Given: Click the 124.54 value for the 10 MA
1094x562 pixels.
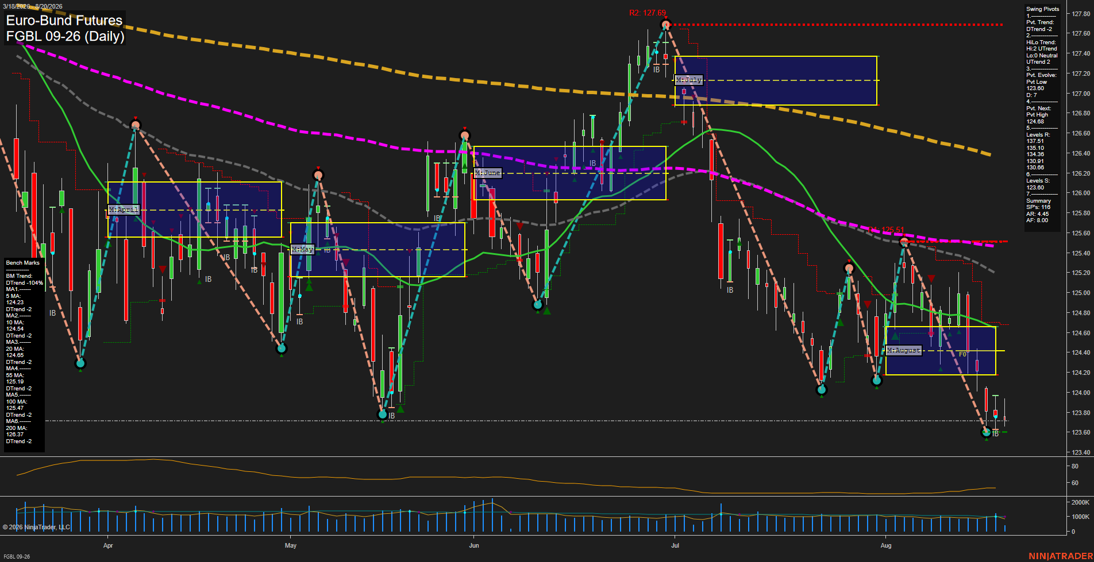Looking at the screenshot, I should (15, 329).
